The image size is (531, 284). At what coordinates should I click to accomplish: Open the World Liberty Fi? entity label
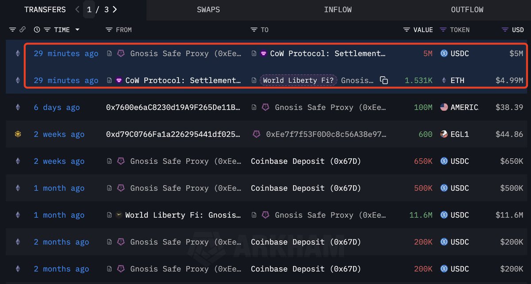tap(299, 81)
